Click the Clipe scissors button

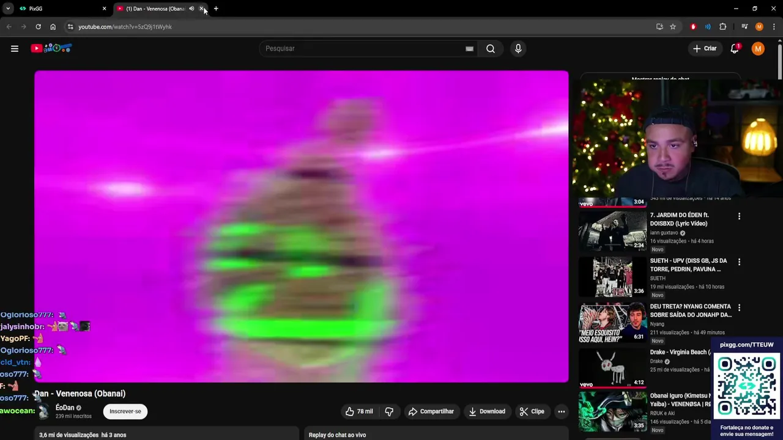pos(532,411)
